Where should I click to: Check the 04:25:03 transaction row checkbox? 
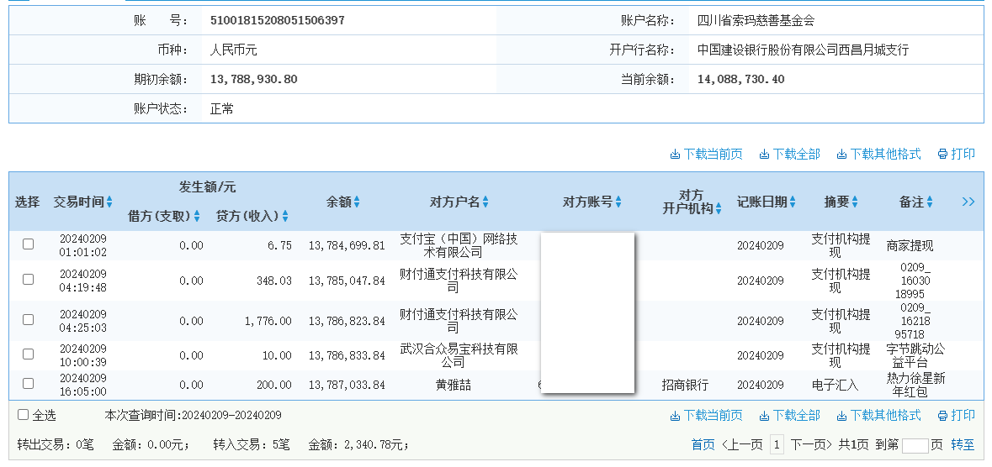(28, 320)
